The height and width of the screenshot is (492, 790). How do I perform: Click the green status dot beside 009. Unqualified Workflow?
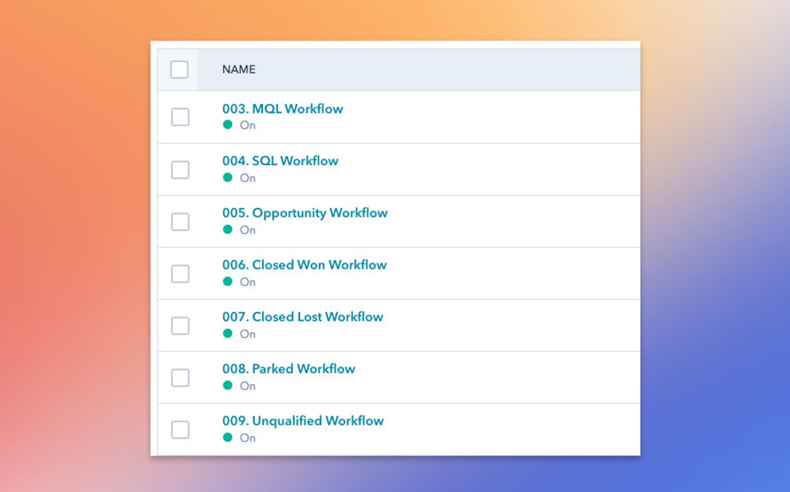pyautogui.click(x=227, y=437)
